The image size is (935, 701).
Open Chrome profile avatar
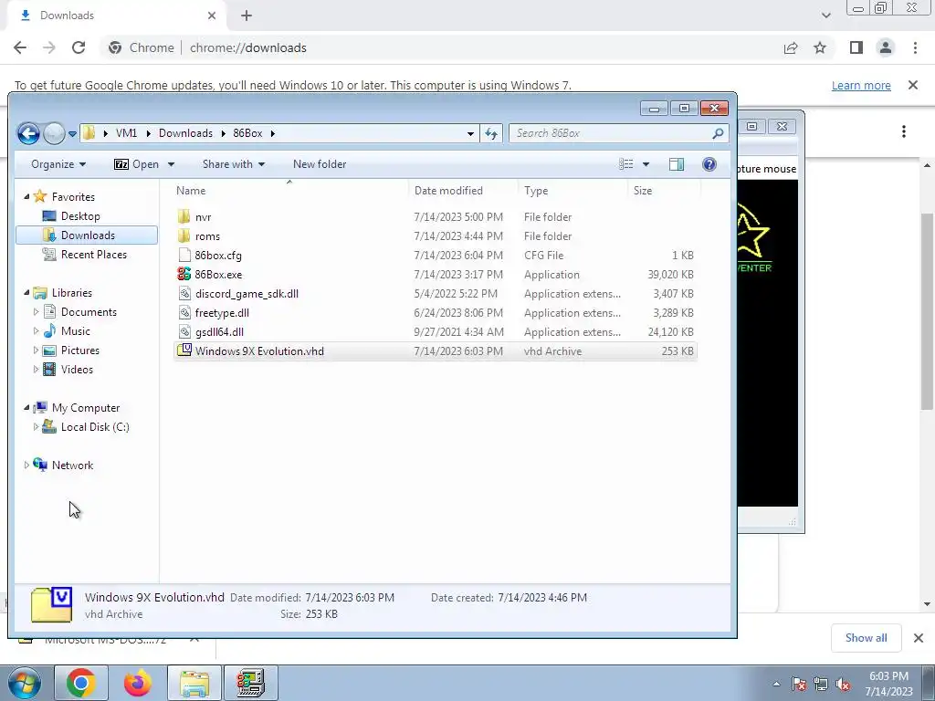coord(886,47)
